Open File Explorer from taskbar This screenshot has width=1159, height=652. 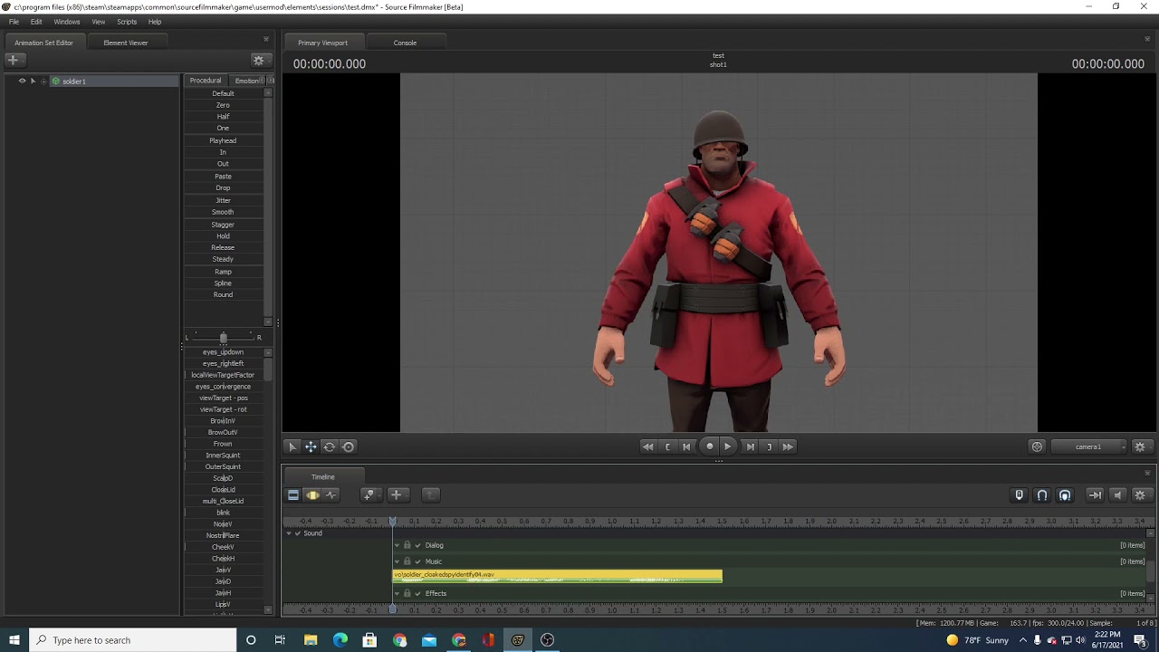pos(311,640)
